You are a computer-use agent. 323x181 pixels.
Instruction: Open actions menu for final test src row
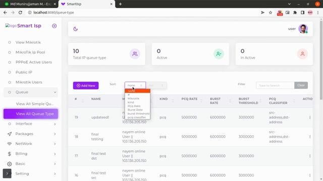(310, 175)
